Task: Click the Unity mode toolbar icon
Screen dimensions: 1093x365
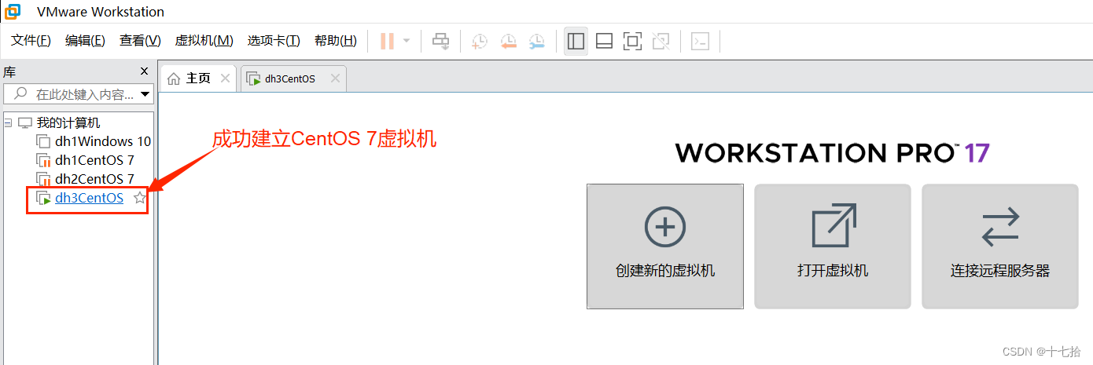Action: (x=661, y=42)
